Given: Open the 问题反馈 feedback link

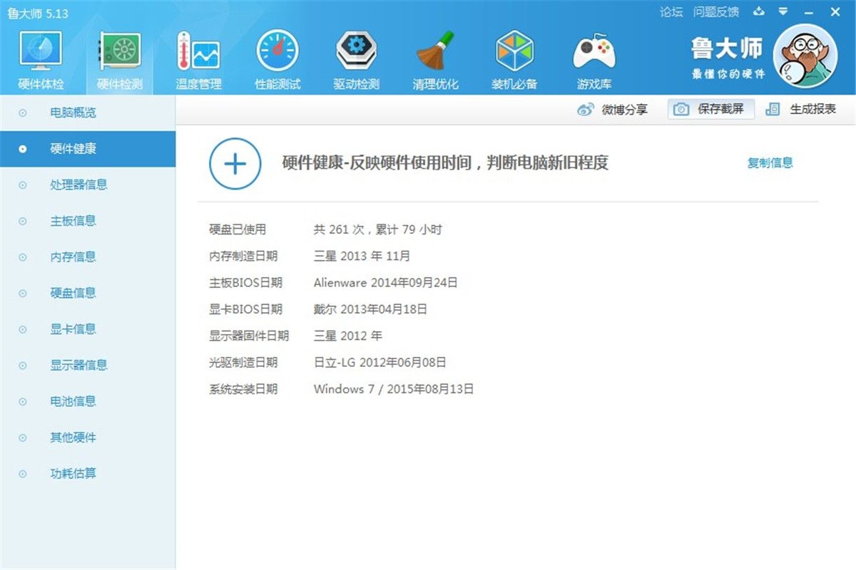Looking at the screenshot, I should (716, 12).
